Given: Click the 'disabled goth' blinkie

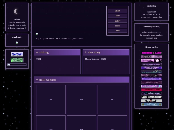Looking at the screenshot, I should point(151,82).
